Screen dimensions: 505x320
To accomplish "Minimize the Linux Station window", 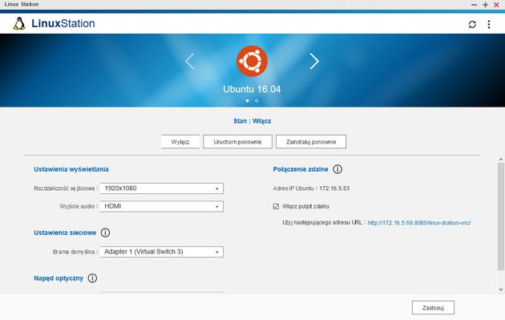I will [x=474, y=5].
